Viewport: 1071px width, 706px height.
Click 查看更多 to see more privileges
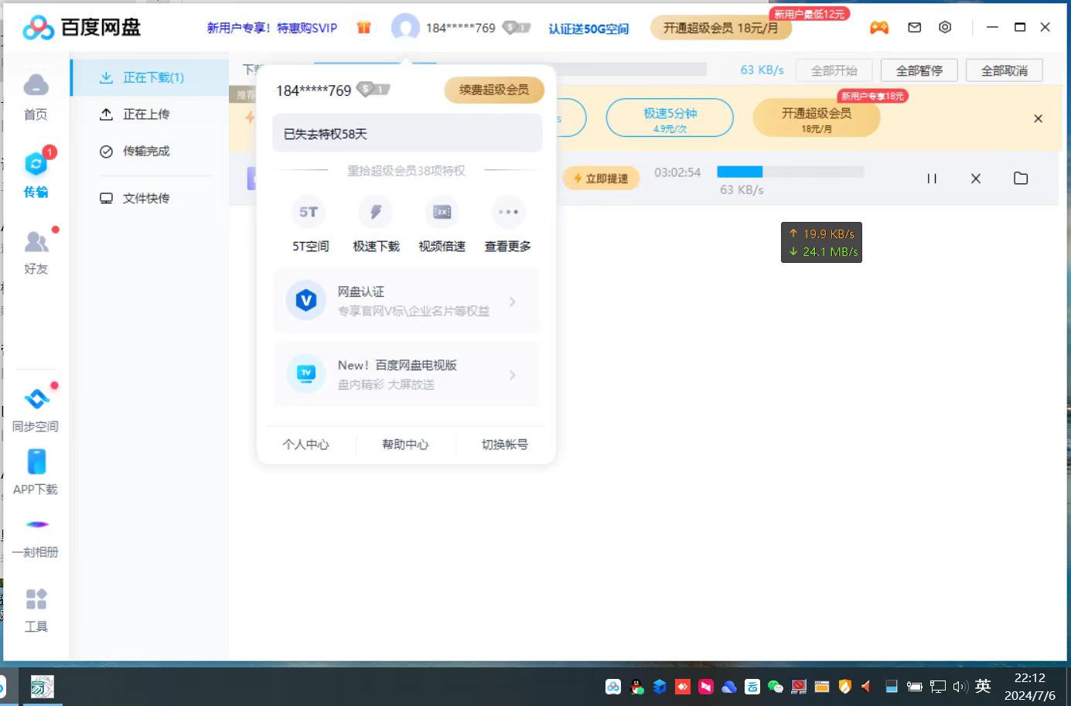[507, 225]
